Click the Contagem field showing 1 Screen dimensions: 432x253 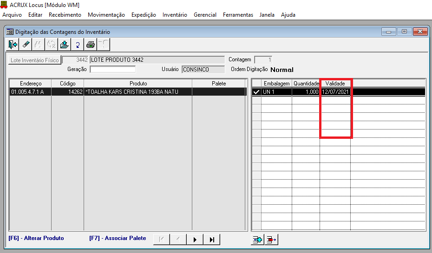(263, 60)
